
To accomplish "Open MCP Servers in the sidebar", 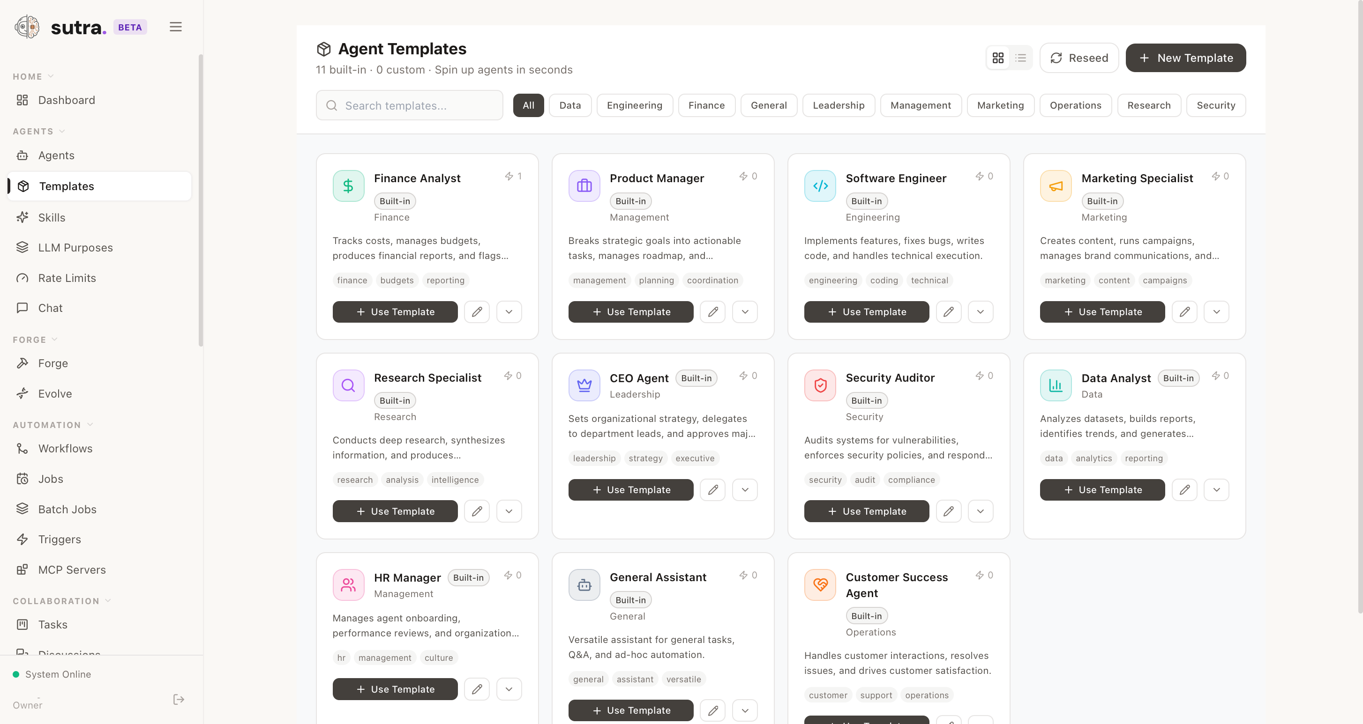I will pos(72,569).
